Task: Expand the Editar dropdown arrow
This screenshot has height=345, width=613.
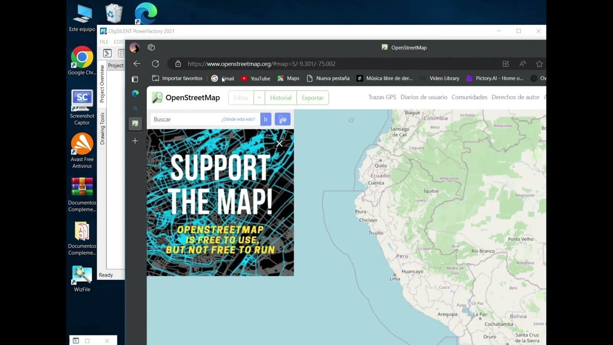Action: [x=259, y=98]
